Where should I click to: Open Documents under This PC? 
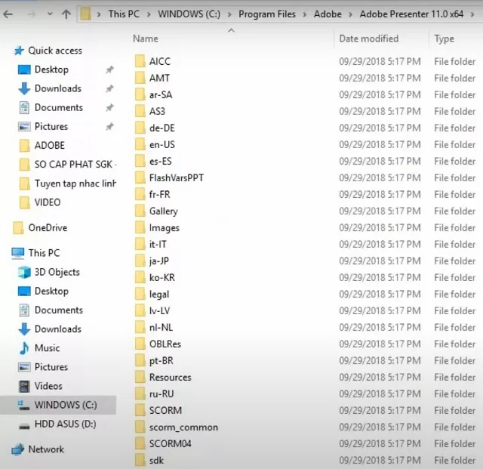(x=51, y=310)
